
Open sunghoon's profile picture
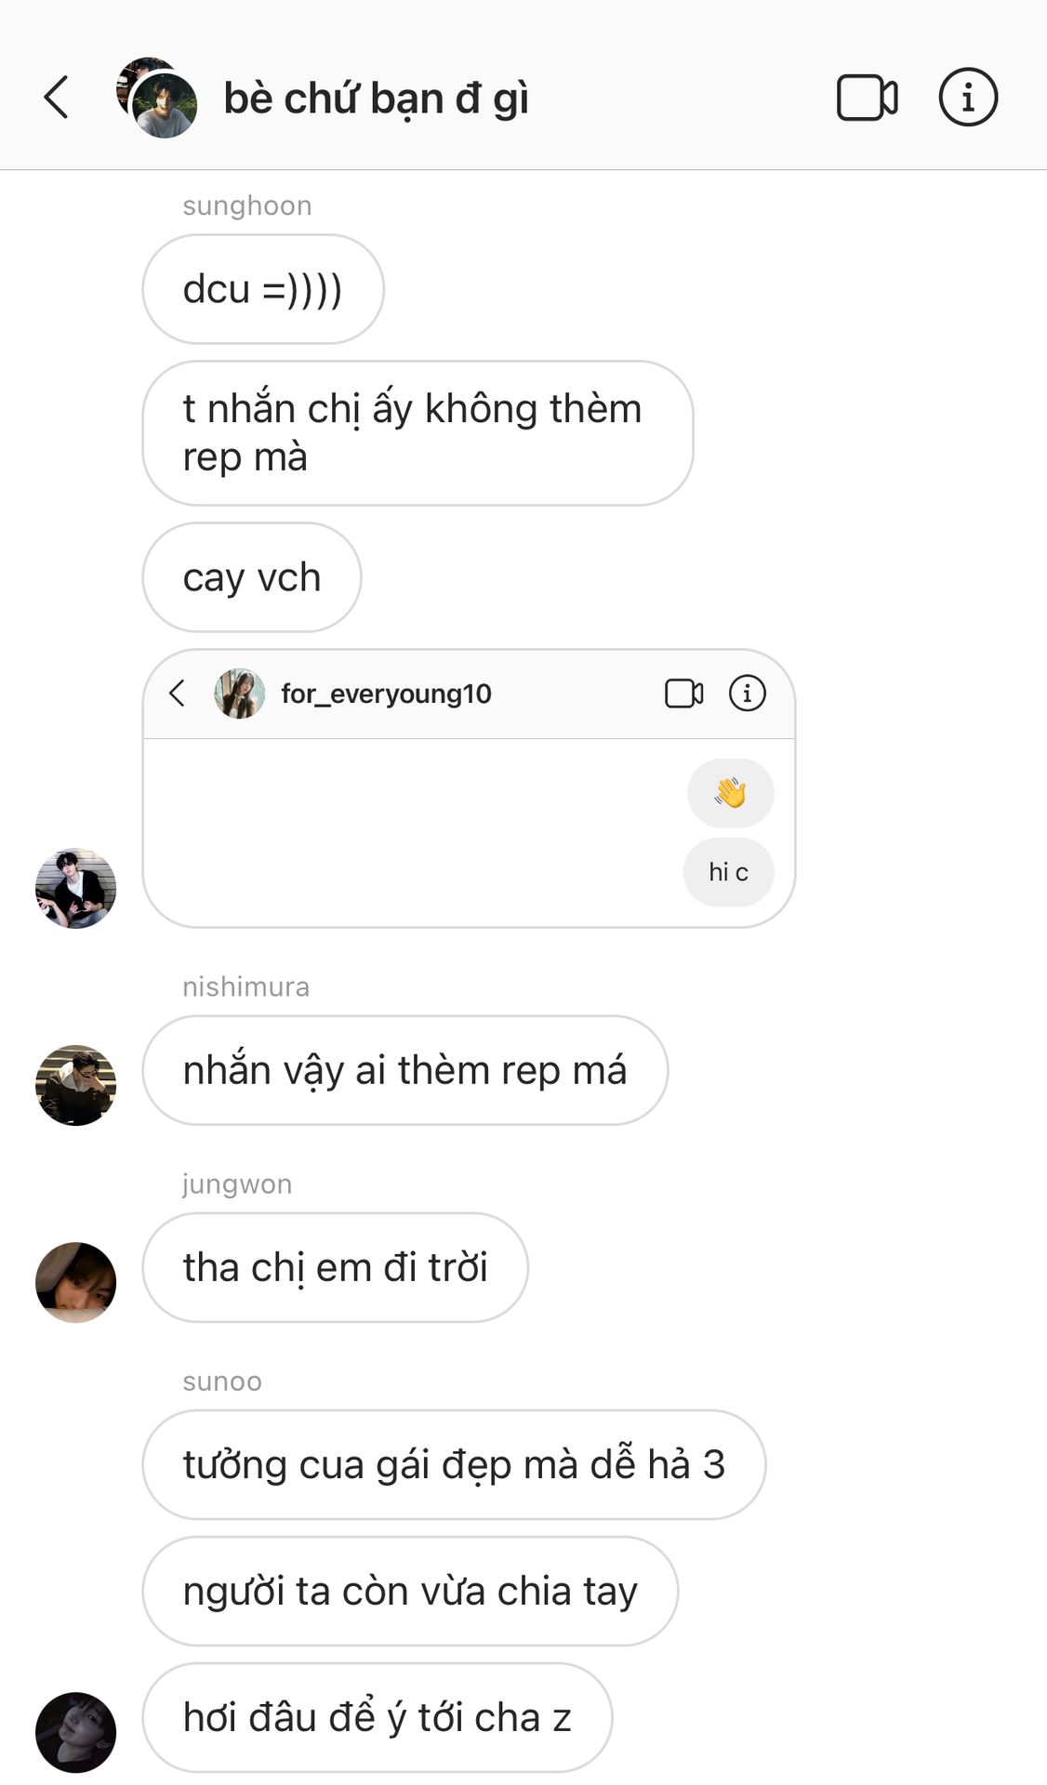pyautogui.click(x=75, y=888)
